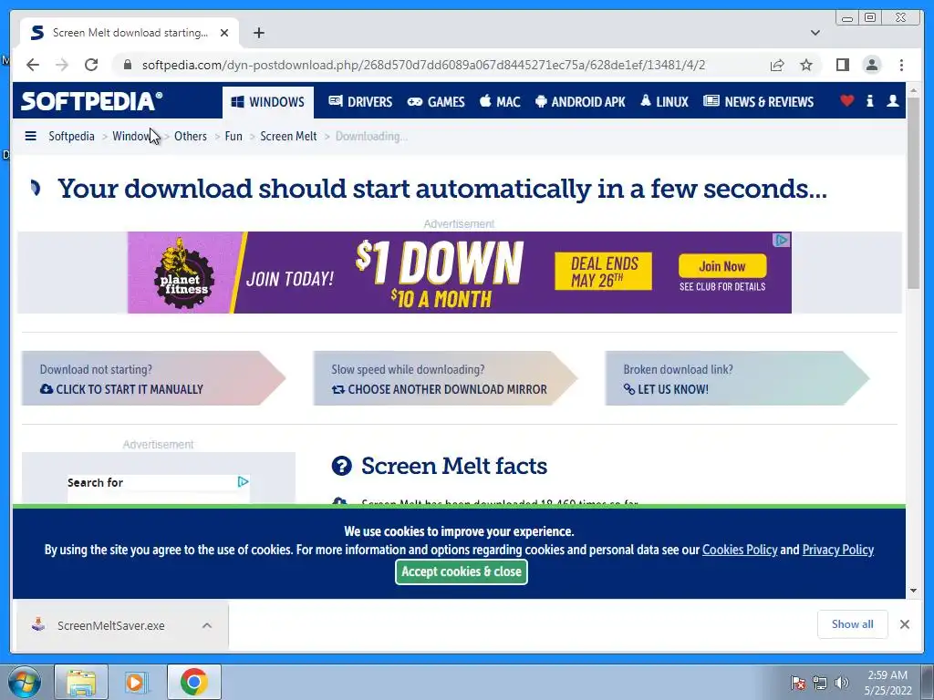
Task: Click the Planet Fitness Join Now button
Action: [x=722, y=266]
